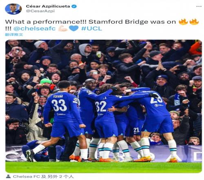Click the translate tweet link

click(x=14, y=35)
